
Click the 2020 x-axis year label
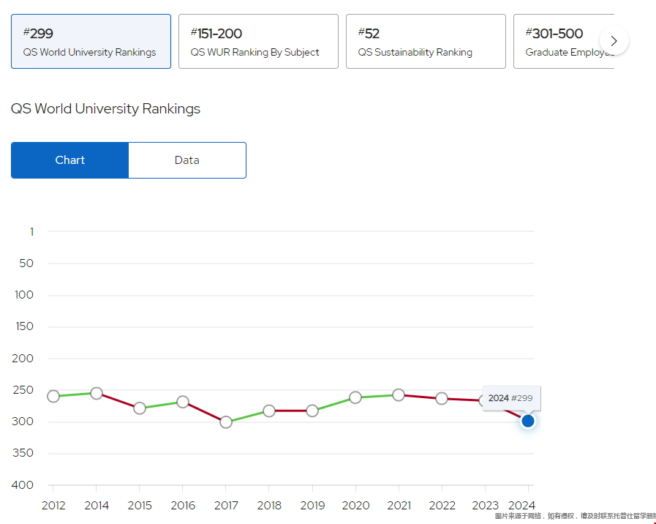(x=355, y=506)
